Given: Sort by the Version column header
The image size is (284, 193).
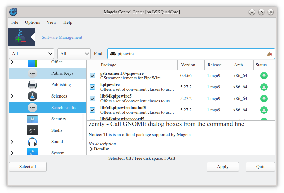Looking at the screenshot, I should pyautogui.click(x=191, y=65).
